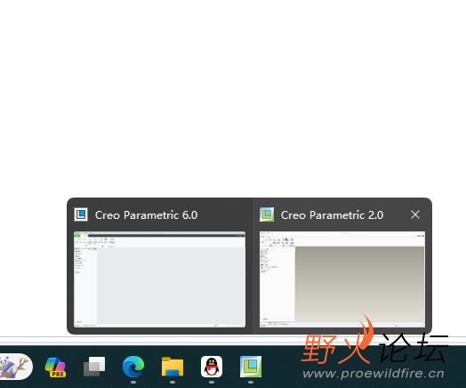Select the Creo Parametric 6.0 title label
Image resolution: width=466 pixels, height=388 pixels.
(146, 215)
